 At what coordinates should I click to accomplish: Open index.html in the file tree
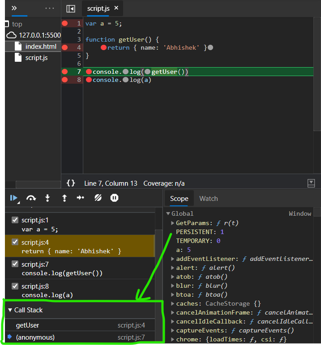pyautogui.click(x=33, y=47)
